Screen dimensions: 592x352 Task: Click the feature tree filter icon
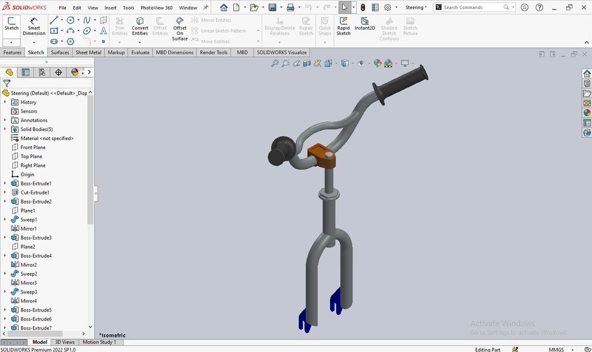click(7, 83)
